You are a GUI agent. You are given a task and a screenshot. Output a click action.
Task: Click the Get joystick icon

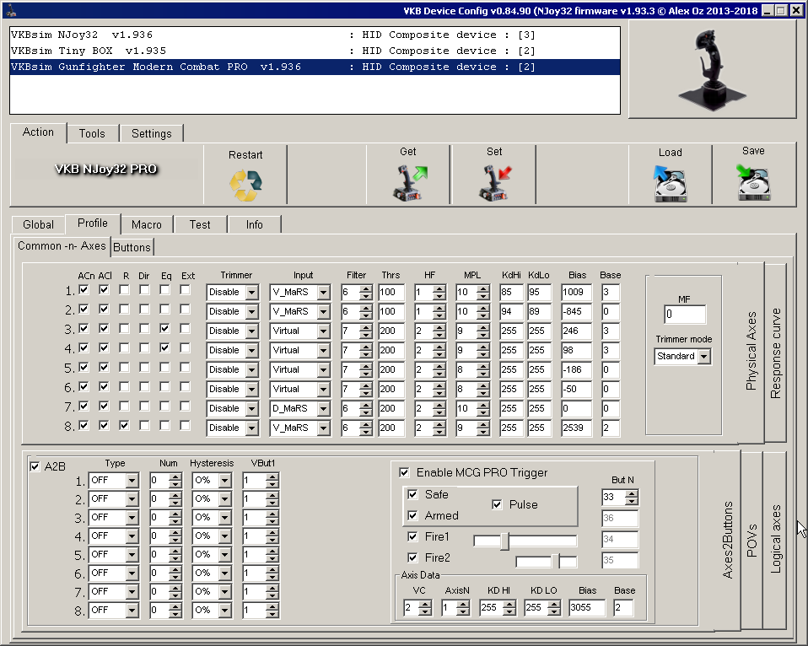(410, 183)
